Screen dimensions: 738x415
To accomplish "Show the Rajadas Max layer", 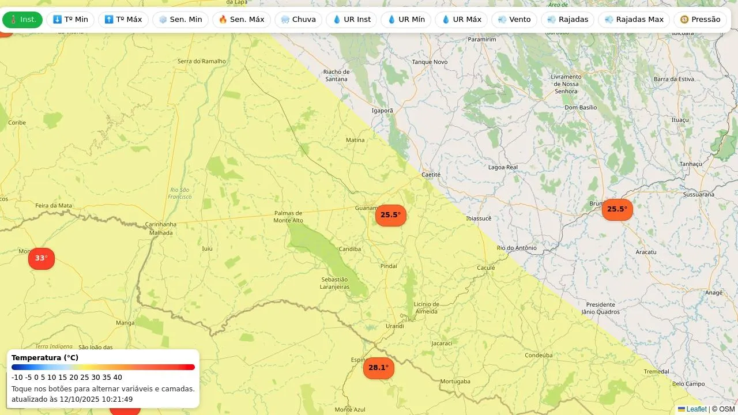I will click(x=634, y=20).
